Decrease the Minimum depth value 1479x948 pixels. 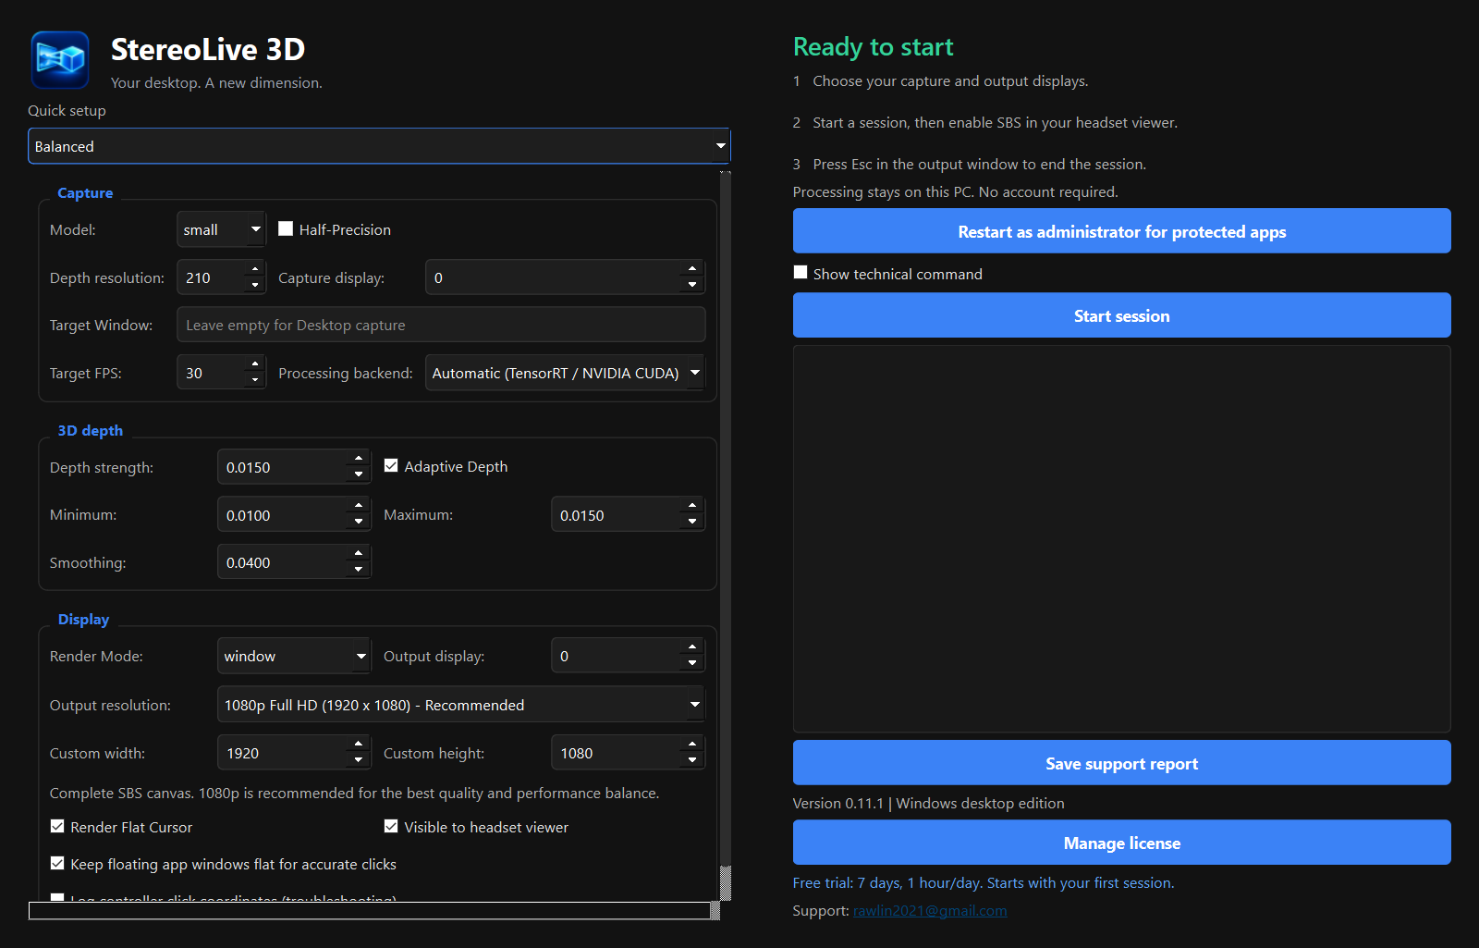pos(359,523)
